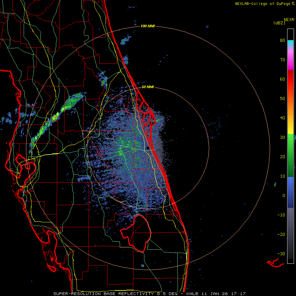Pick the bright green segment of the color bar
The width and height of the screenshot is (296, 296).
click(x=290, y=141)
